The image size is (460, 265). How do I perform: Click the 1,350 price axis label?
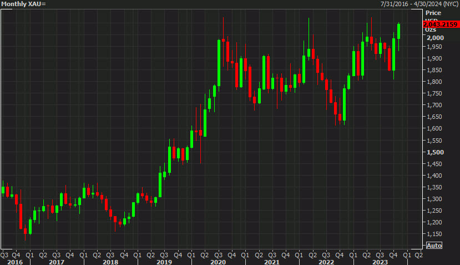point(434,187)
